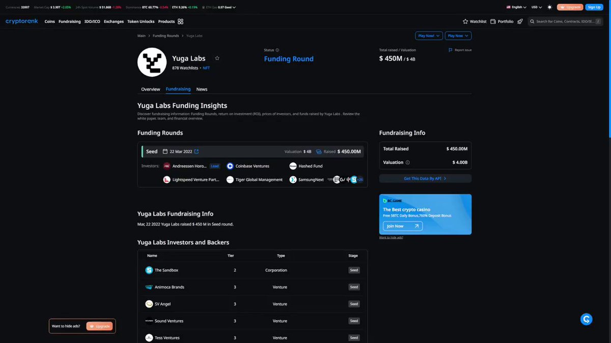This screenshot has height=343, width=611.
Task: Click the Tess Ventures logo icon
Action: tap(149, 337)
